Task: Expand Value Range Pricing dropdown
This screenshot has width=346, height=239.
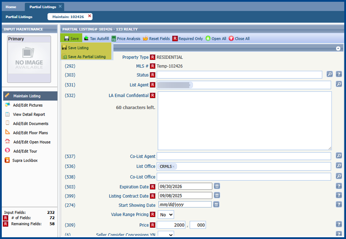Action: (x=166, y=215)
